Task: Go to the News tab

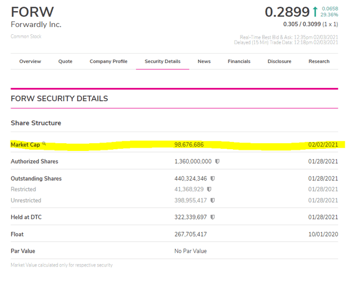Action: tap(204, 61)
